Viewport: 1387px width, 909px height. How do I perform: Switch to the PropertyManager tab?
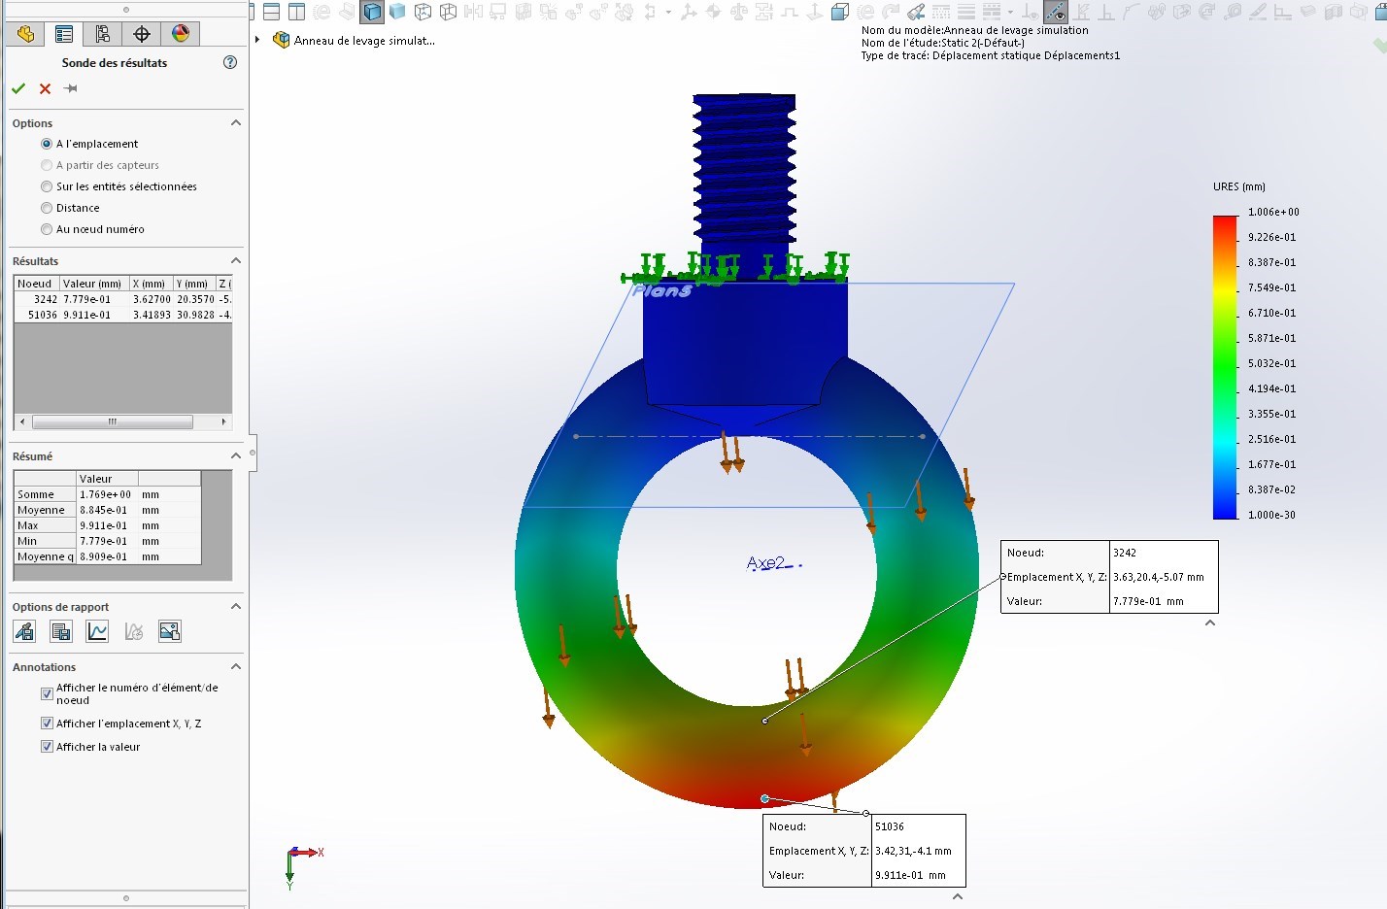64,34
